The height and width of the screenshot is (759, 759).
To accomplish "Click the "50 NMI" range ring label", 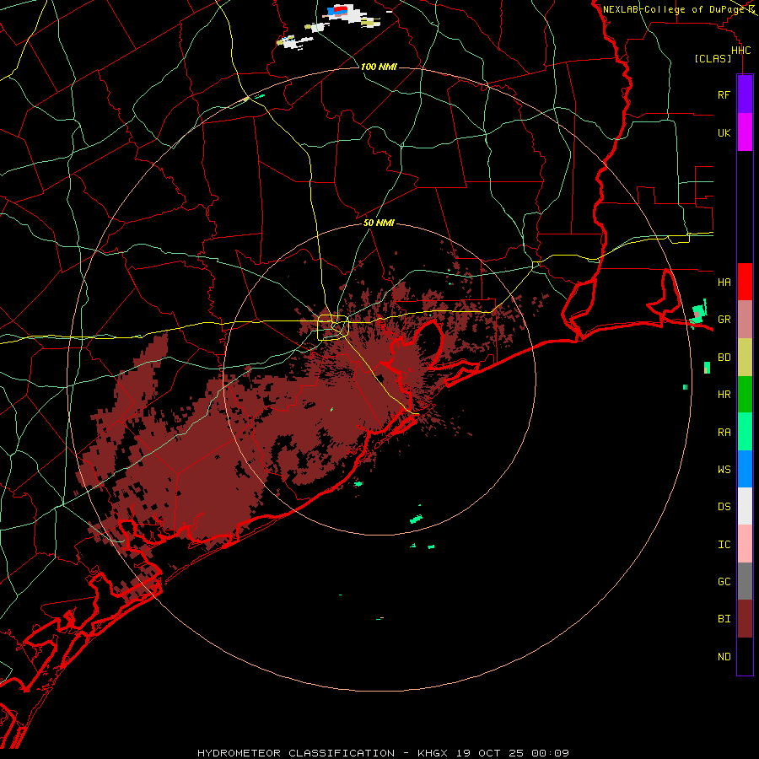I will pyautogui.click(x=379, y=223).
